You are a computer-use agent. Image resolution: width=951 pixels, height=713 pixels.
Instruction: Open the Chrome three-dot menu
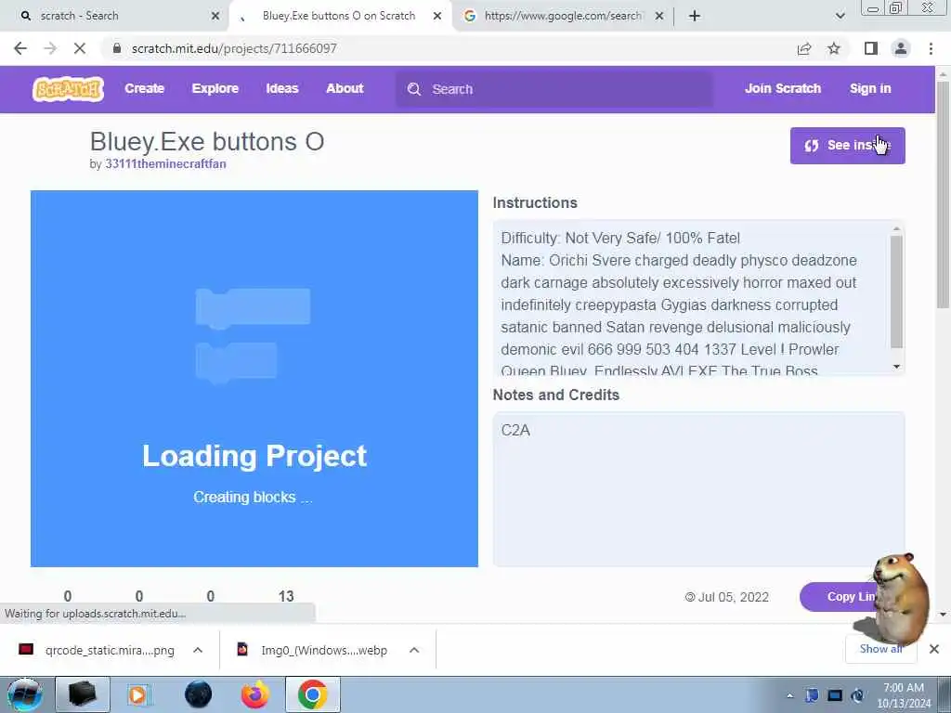click(x=931, y=48)
